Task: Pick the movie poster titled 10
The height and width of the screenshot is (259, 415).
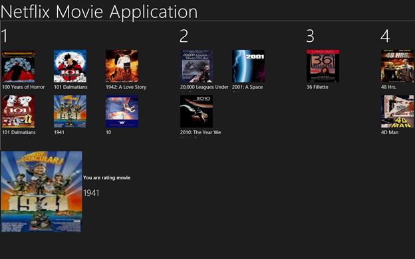Action: [122, 112]
